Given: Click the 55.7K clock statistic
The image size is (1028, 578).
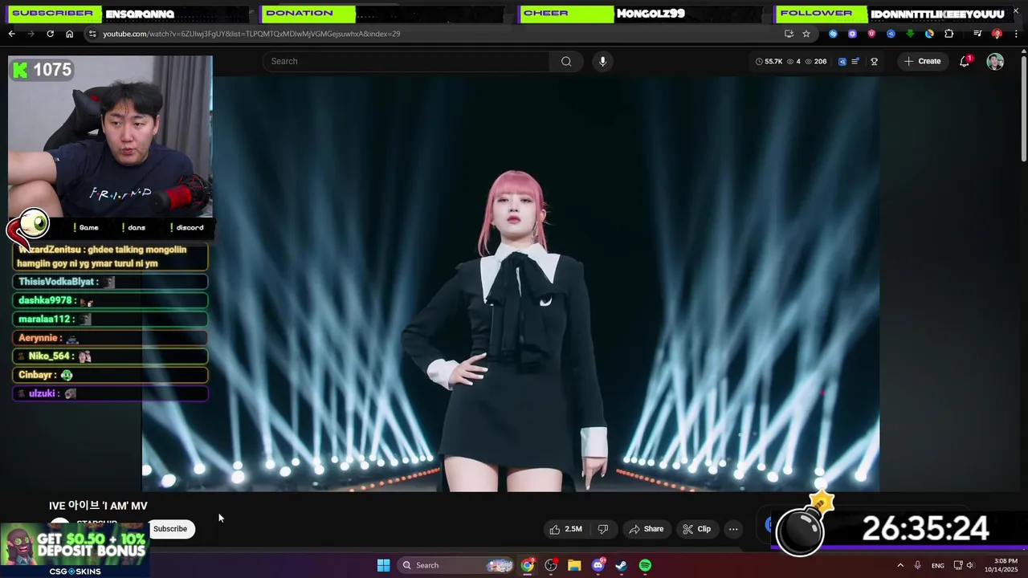Looking at the screenshot, I should click(x=769, y=61).
